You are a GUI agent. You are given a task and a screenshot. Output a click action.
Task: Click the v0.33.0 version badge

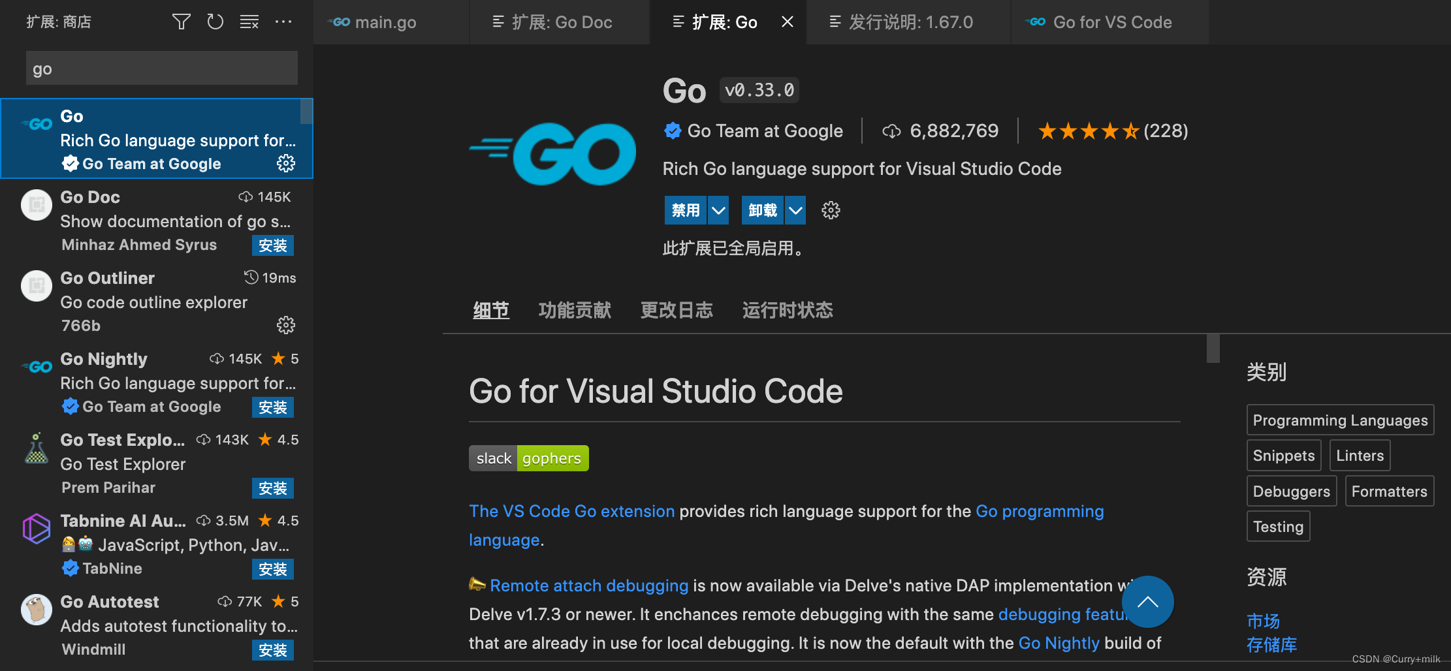759,90
